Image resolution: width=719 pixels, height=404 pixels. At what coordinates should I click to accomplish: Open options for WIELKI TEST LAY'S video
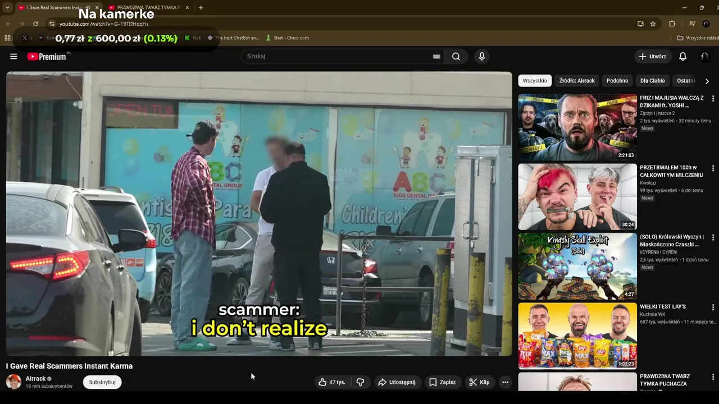point(713,307)
